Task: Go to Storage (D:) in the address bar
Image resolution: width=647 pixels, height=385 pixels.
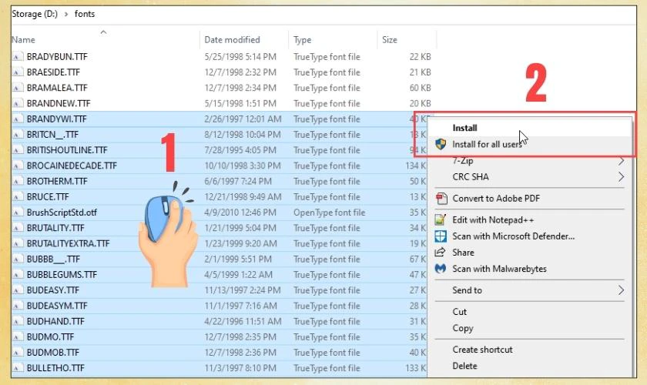Action: pyautogui.click(x=35, y=14)
